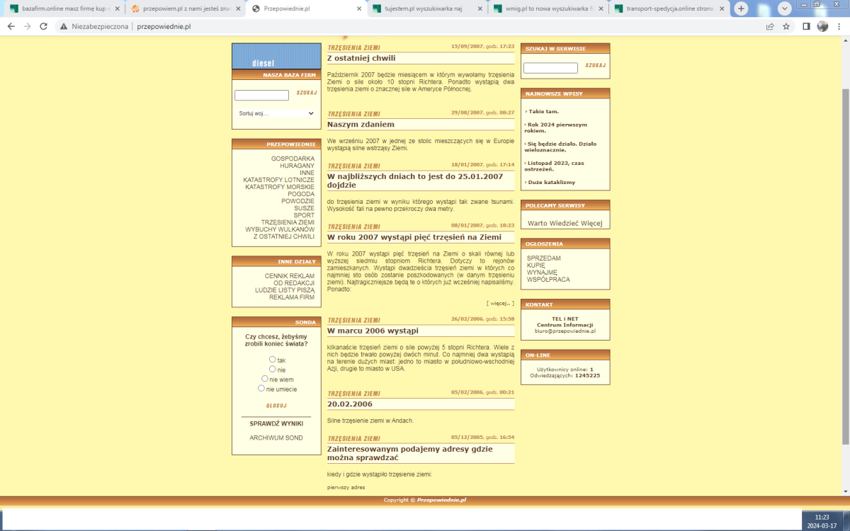Click the GŁOSUJ vote button

click(x=276, y=406)
